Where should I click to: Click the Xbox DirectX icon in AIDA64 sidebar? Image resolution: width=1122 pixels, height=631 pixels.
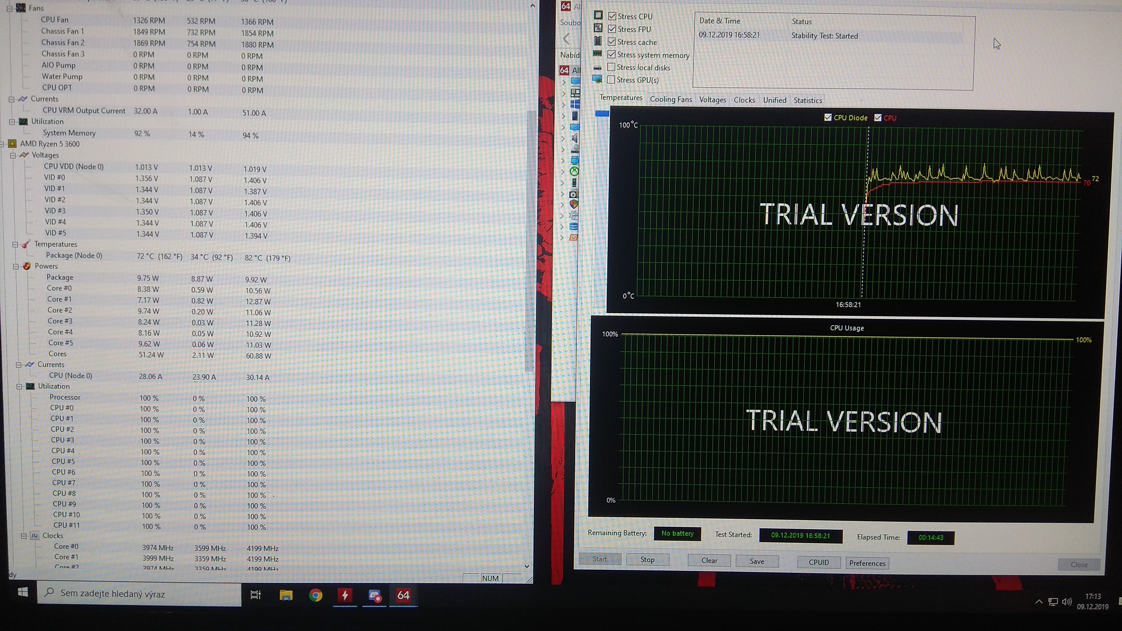(574, 172)
